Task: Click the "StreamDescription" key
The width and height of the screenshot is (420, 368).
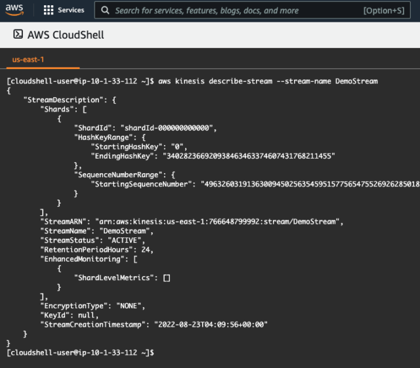Action: pyautogui.click(x=64, y=100)
